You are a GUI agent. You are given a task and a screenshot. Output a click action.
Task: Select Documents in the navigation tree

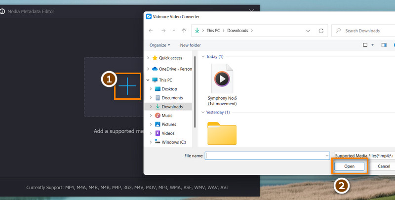pyautogui.click(x=172, y=98)
